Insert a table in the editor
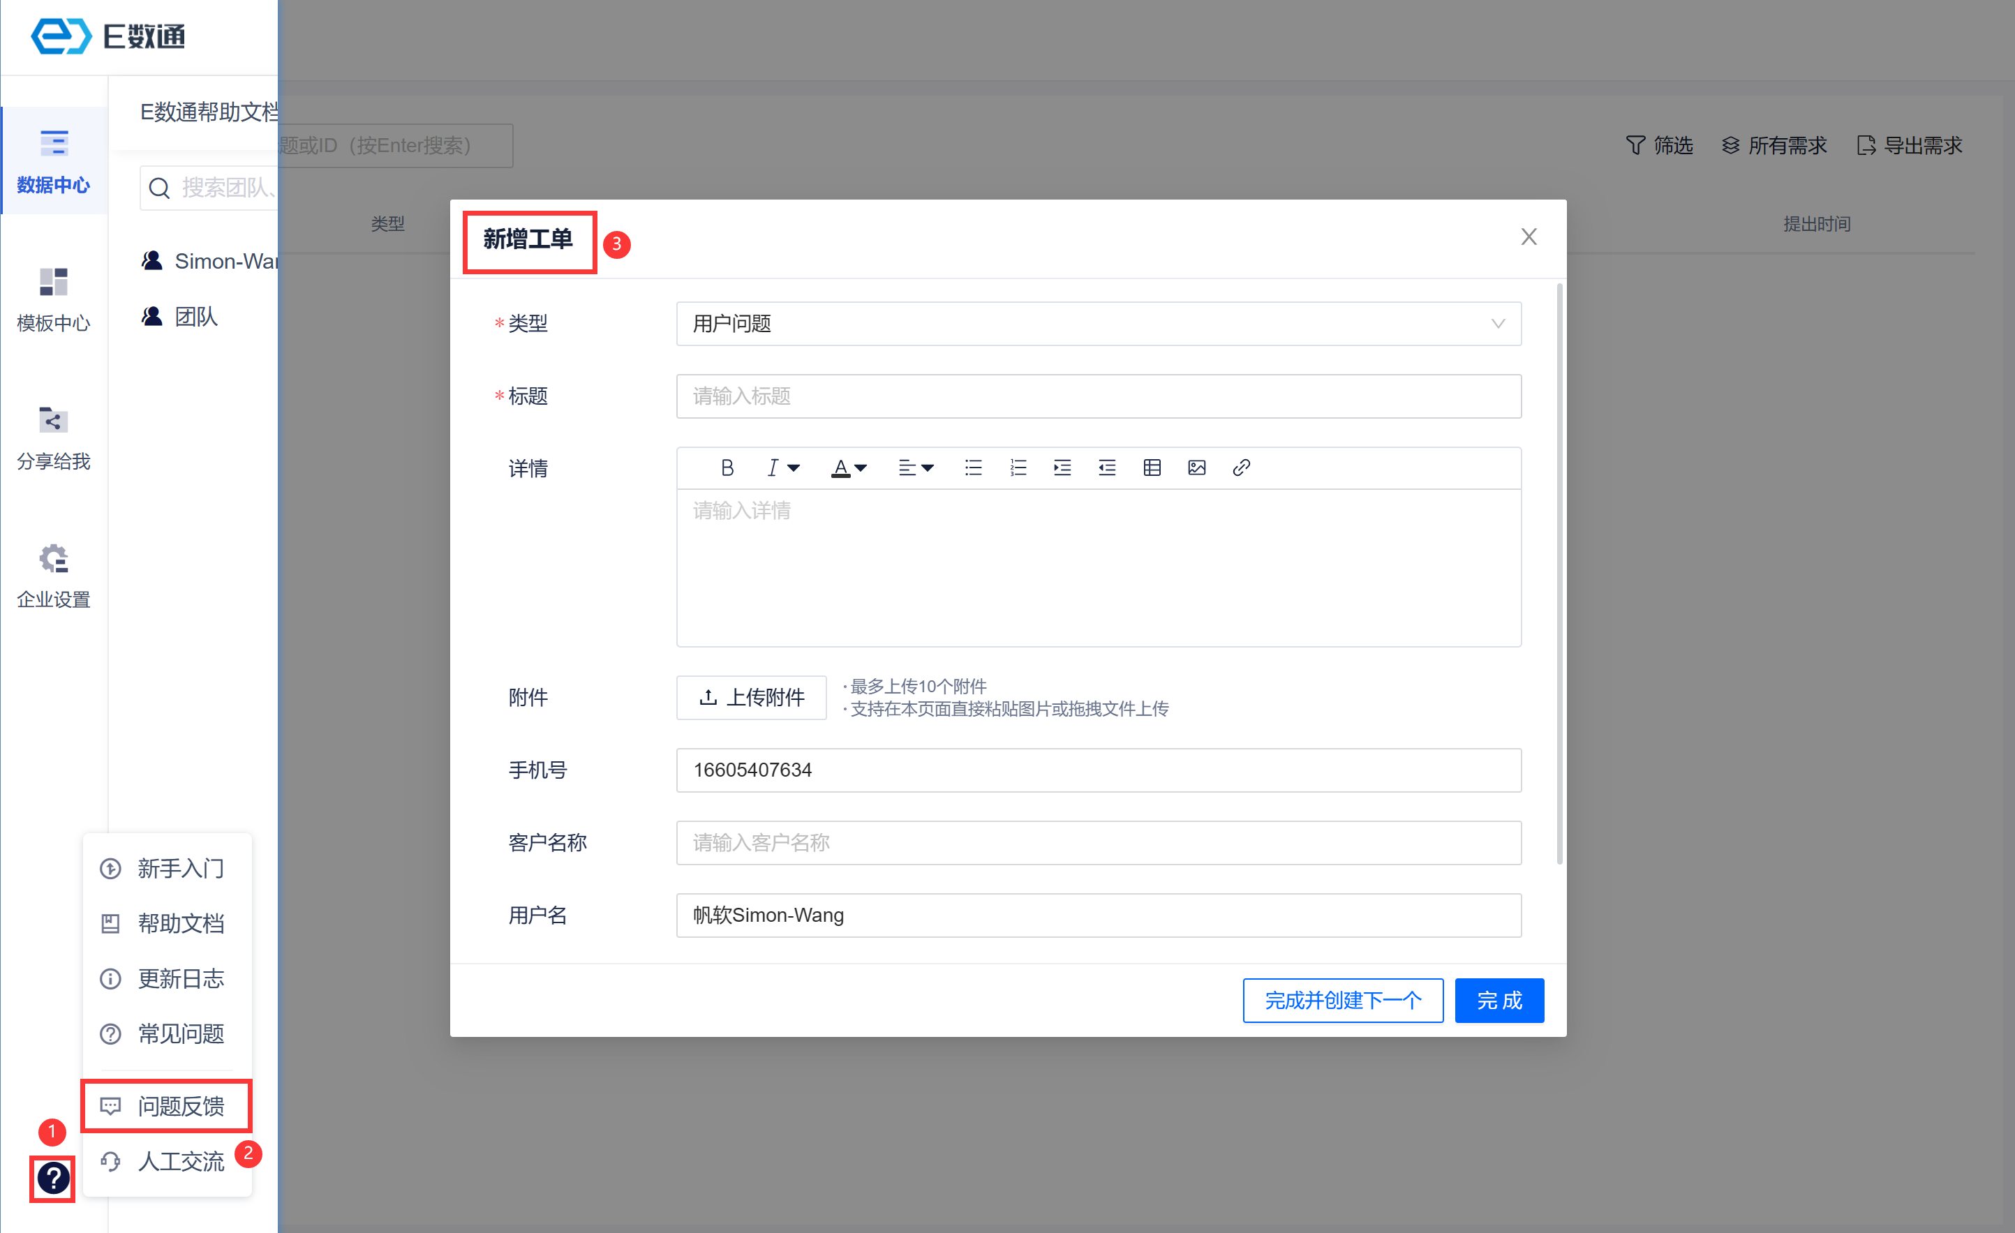The width and height of the screenshot is (2015, 1233). pyautogui.click(x=1152, y=468)
